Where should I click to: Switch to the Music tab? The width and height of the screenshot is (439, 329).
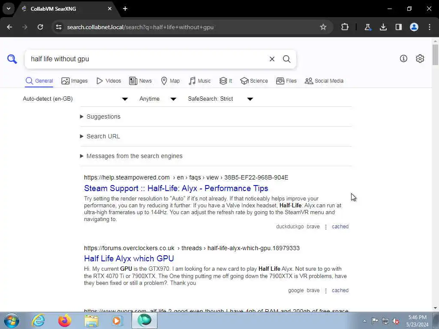[x=200, y=81]
